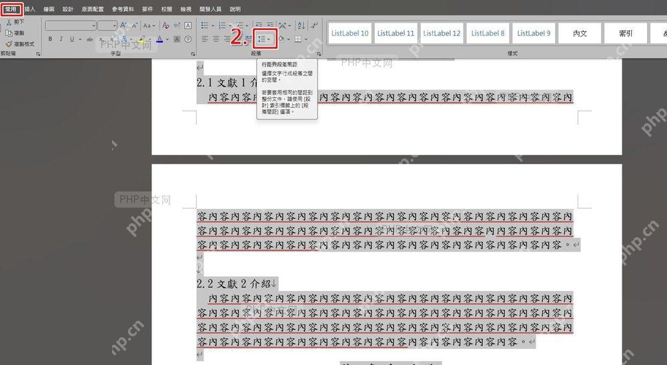Click the Line and Paragraph Spacing icon
Image resolution: width=667 pixels, height=365 pixels.
[262, 39]
